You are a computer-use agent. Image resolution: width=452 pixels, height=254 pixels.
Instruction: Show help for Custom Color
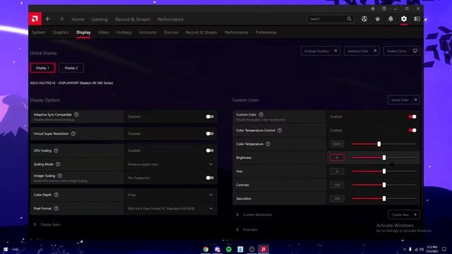pyautogui.click(x=261, y=114)
